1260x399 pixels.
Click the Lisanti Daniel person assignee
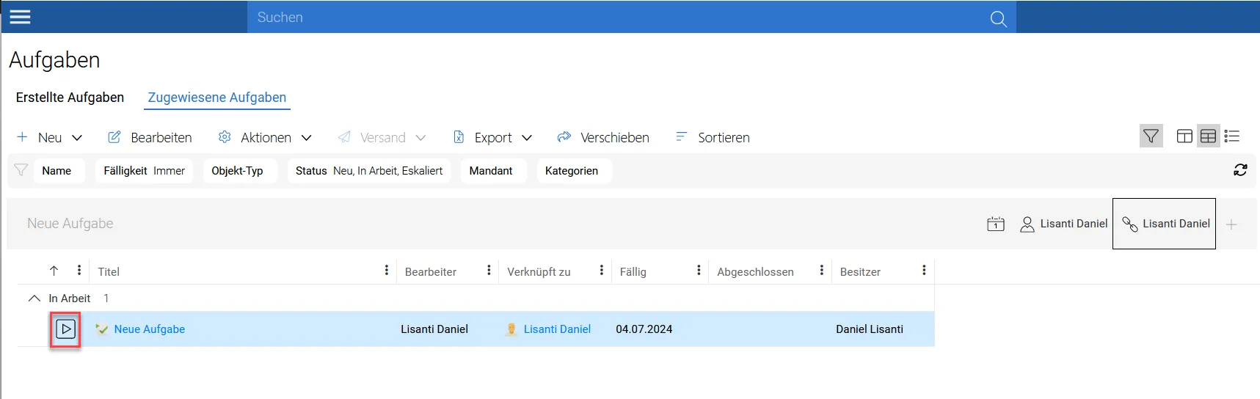click(1064, 224)
